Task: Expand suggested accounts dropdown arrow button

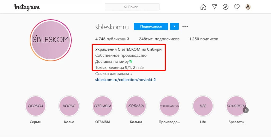Action: coord(174,26)
